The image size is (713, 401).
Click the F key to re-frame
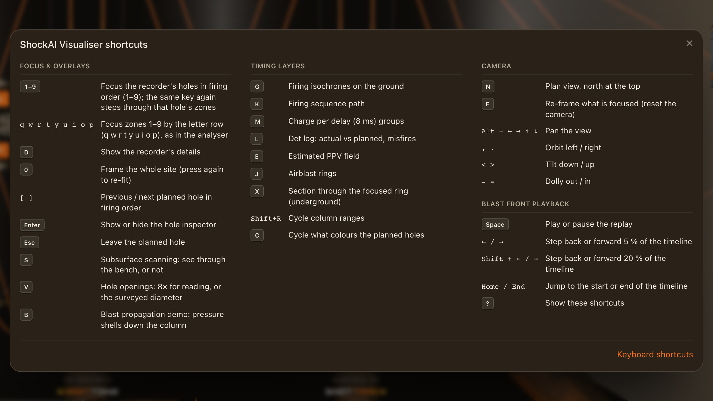click(487, 104)
